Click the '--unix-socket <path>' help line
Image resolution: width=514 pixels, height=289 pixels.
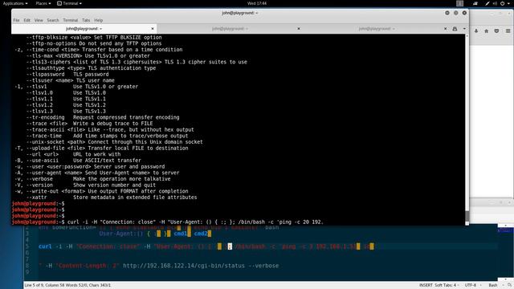point(114,142)
